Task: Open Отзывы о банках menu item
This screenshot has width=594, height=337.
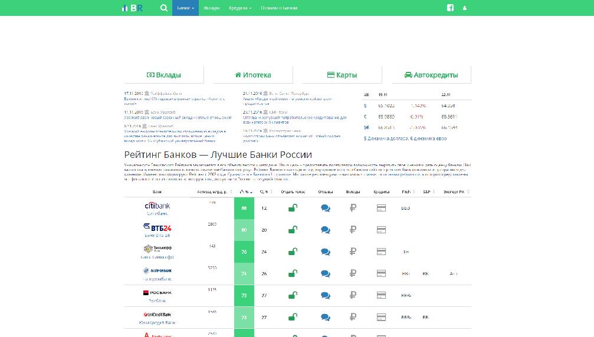Action: [x=279, y=8]
